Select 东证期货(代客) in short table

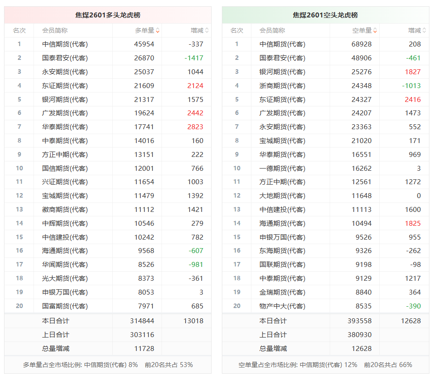[x=282, y=99]
